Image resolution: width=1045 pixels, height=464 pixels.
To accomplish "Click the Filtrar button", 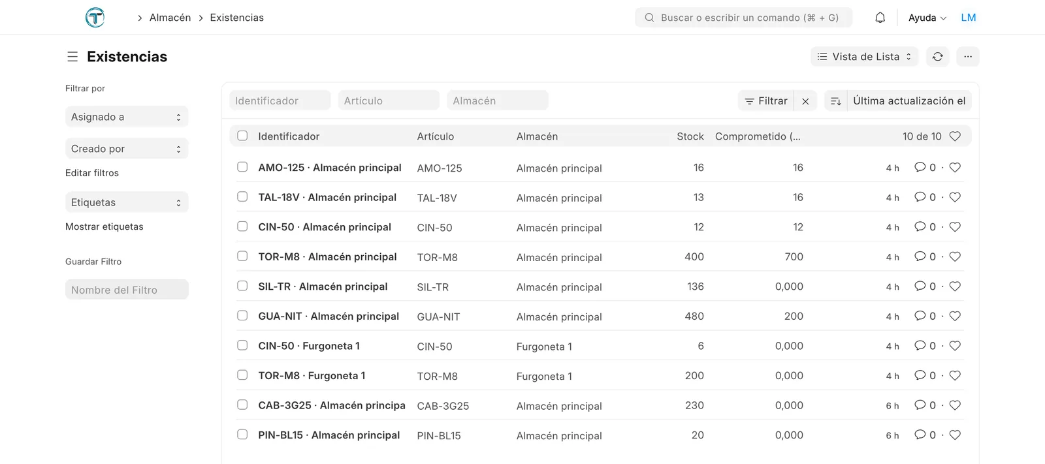I will coord(766,101).
